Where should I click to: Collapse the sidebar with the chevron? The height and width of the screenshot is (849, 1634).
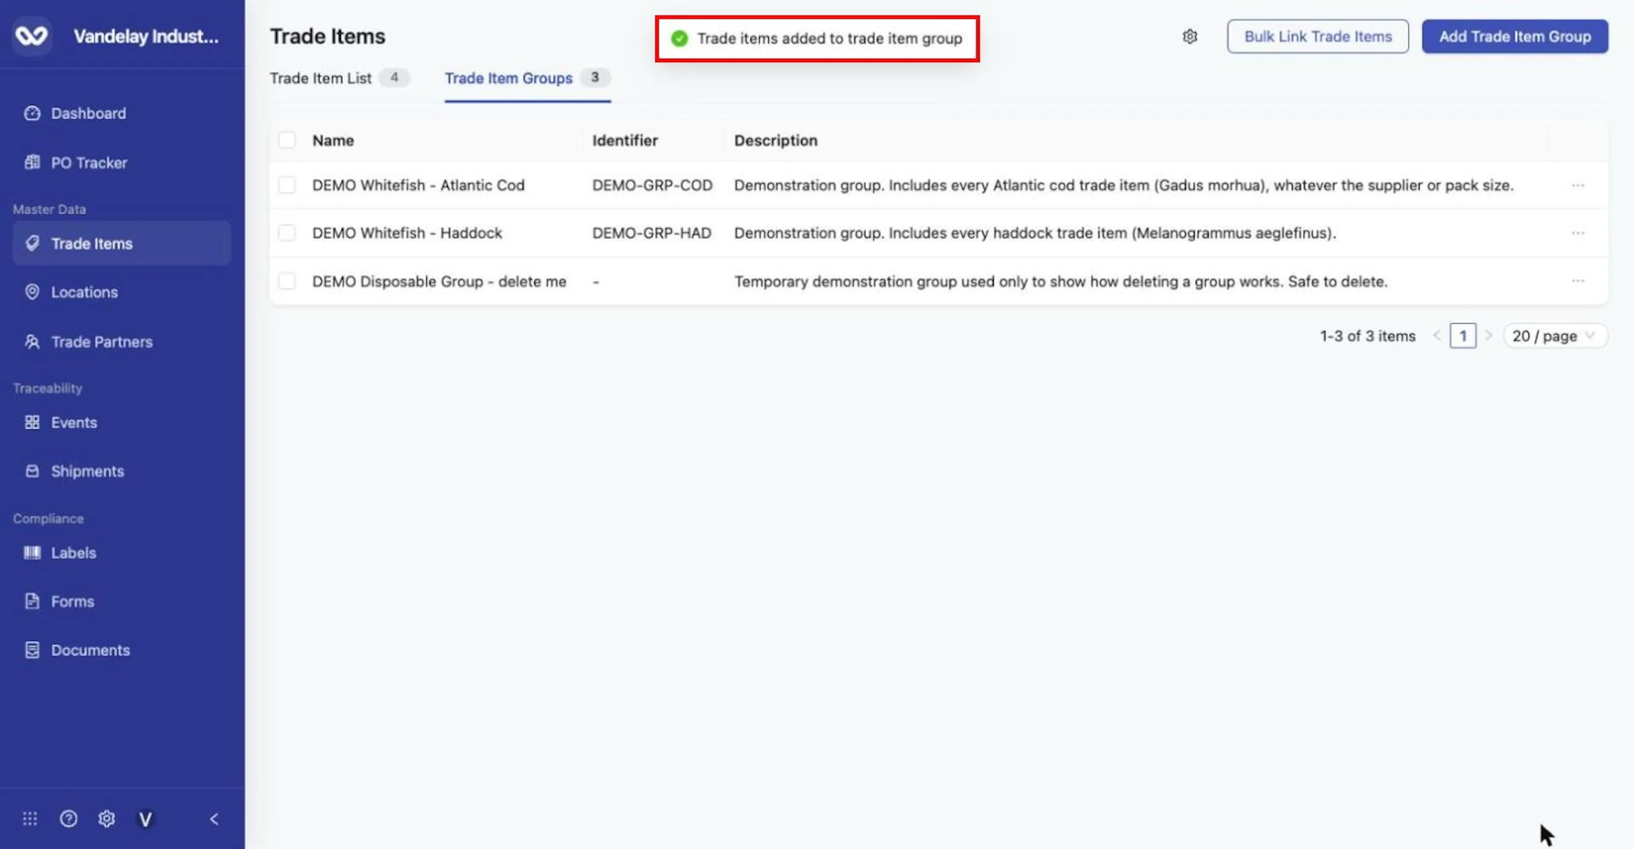214,818
